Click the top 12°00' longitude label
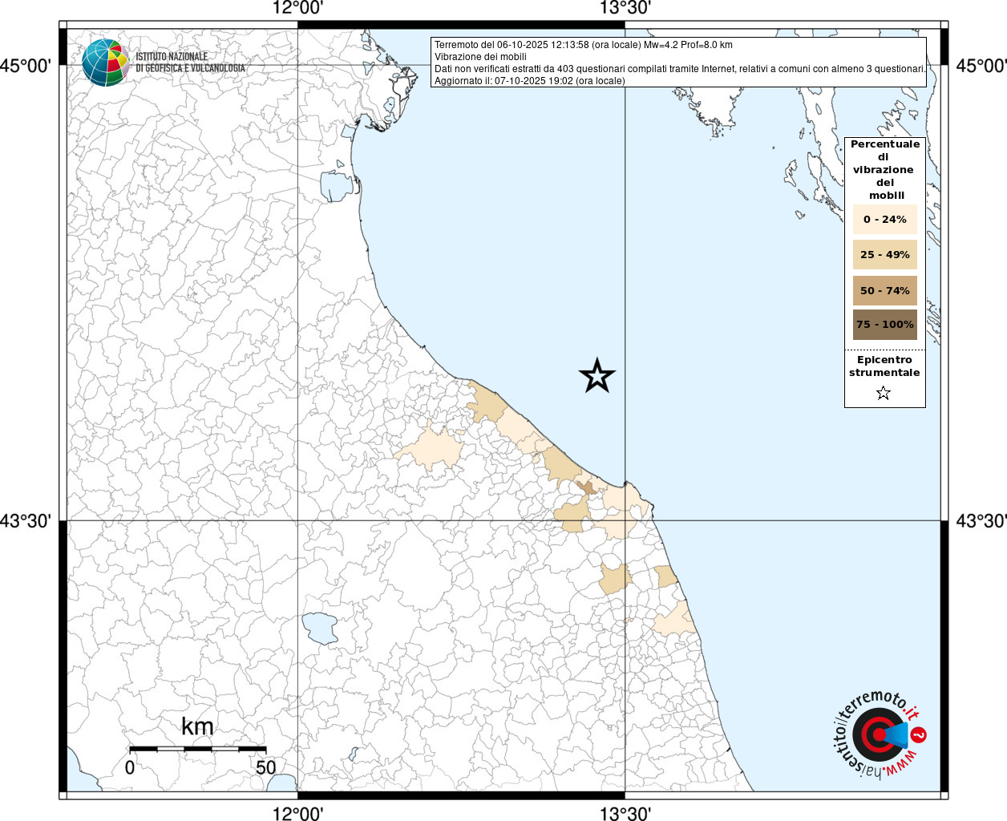Image resolution: width=1007 pixels, height=821 pixels. [297, 8]
